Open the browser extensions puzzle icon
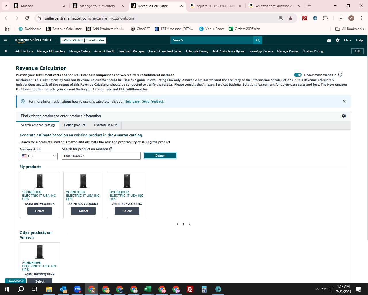 (325, 18)
